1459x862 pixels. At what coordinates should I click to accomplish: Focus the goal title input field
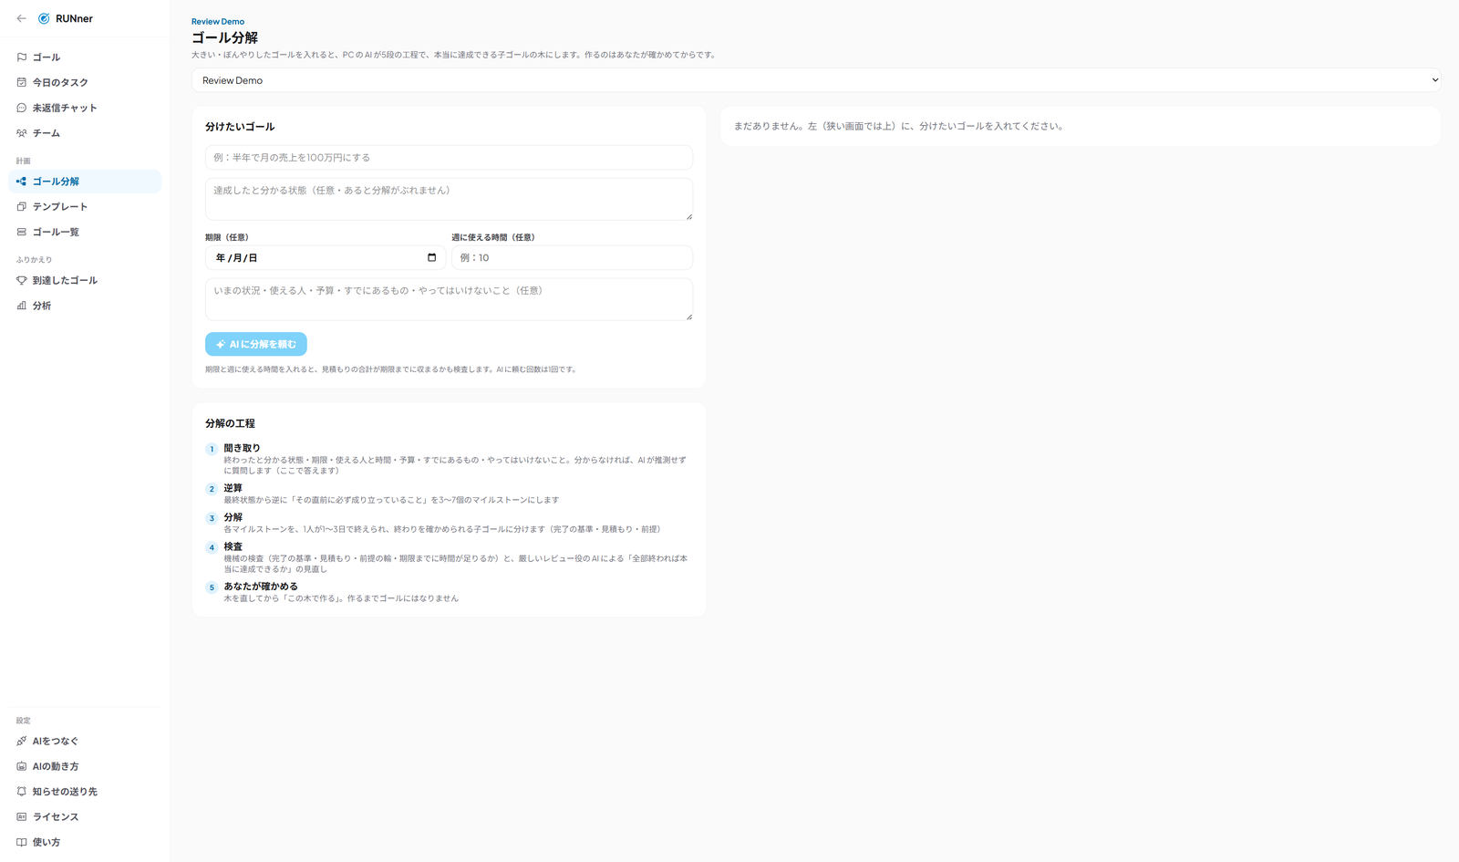click(x=449, y=158)
